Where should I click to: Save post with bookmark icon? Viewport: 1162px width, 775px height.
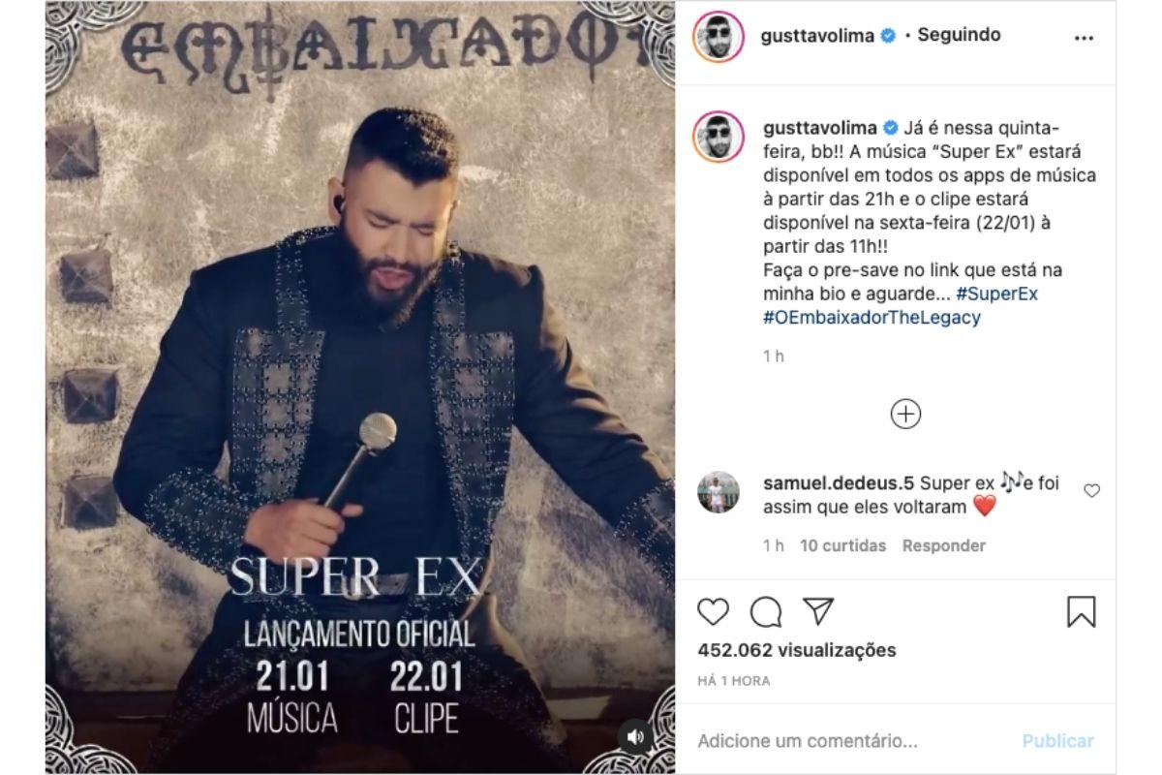click(x=1081, y=611)
